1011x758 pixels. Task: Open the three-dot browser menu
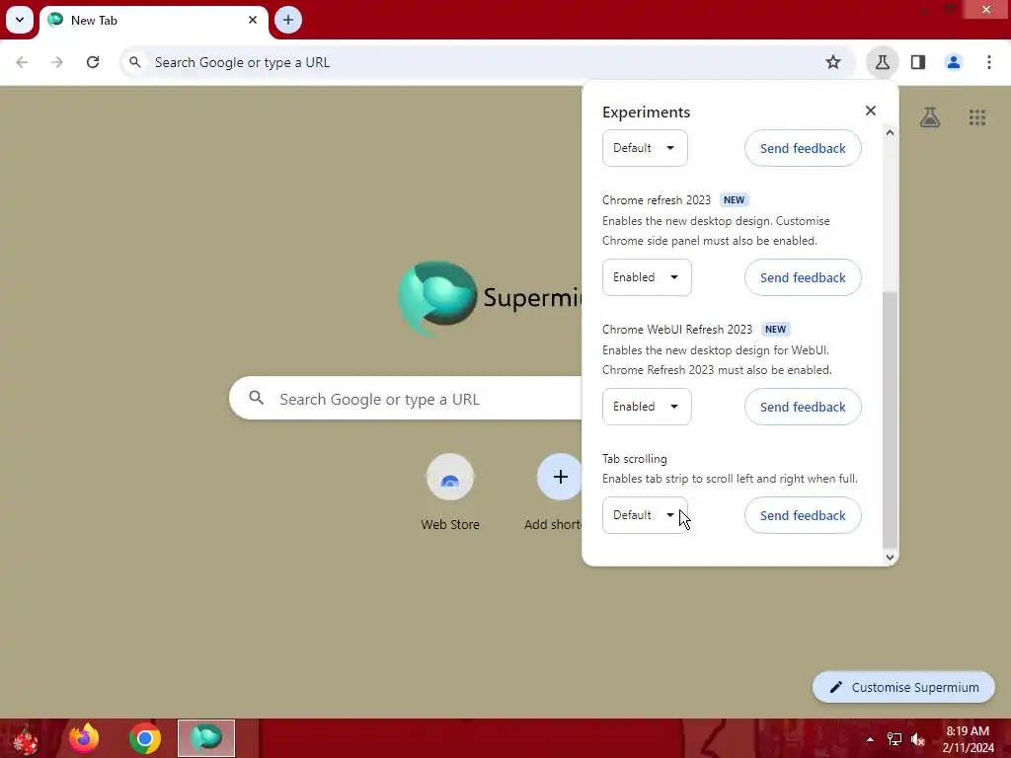[989, 62]
